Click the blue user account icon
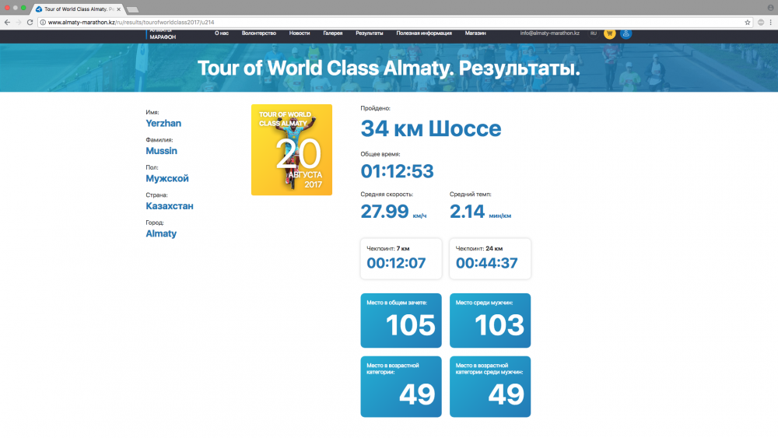 (x=626, y=33)
